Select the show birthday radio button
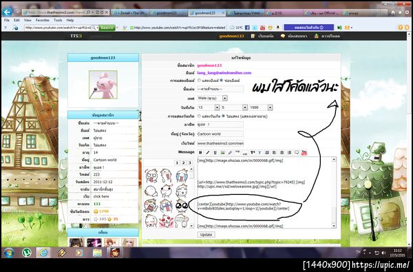413x272 pixels. point(199,116)
